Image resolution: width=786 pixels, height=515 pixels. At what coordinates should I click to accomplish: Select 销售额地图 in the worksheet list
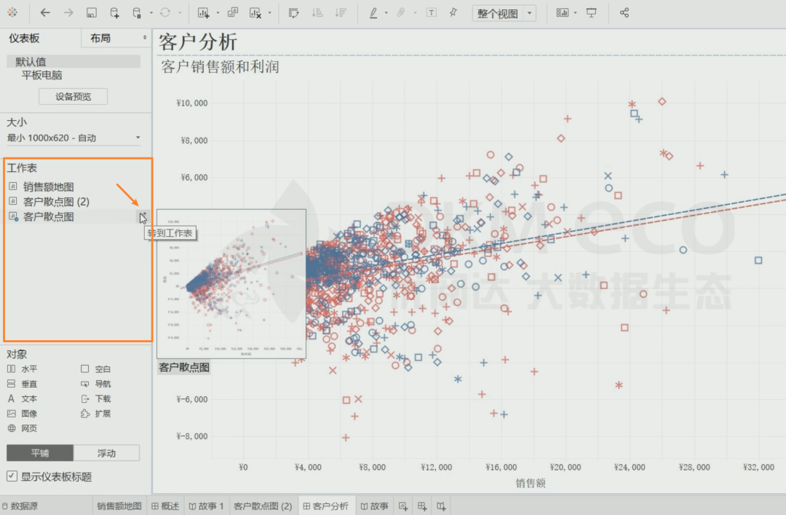(48, 187)
